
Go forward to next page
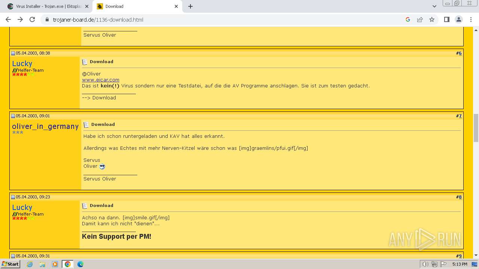coord(20,19)
